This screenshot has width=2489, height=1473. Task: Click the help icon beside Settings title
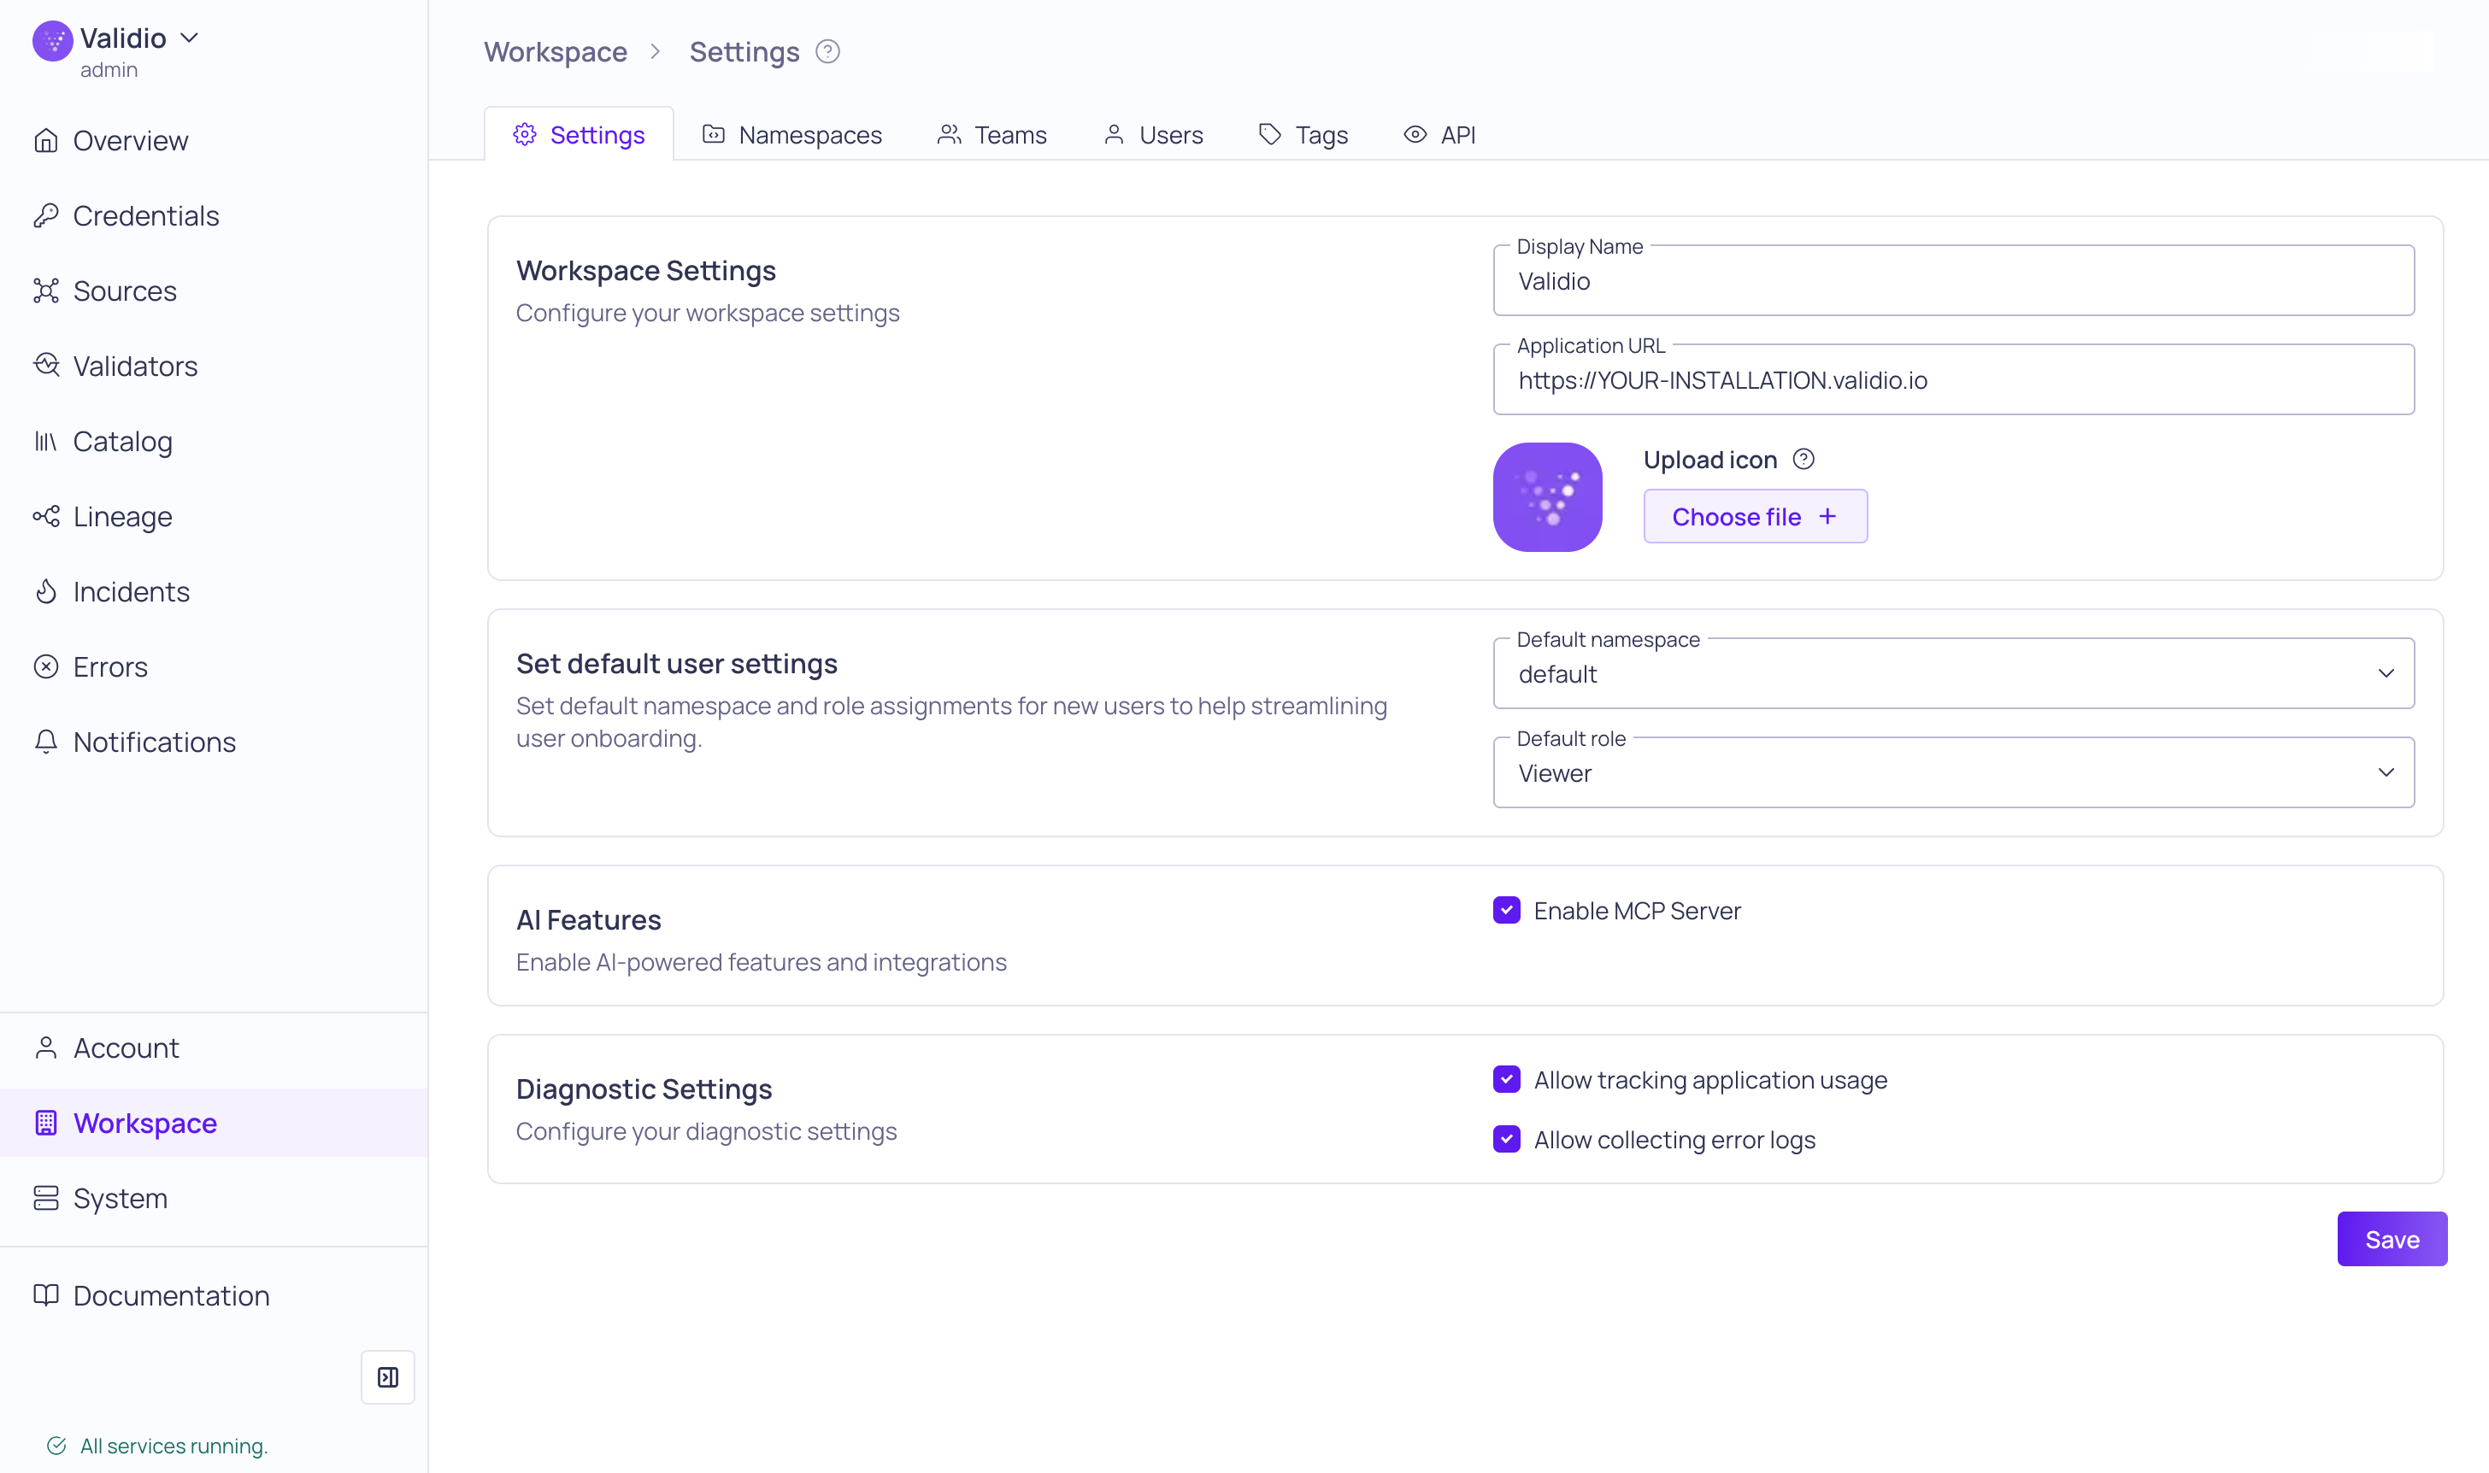pyautogui.click(x=827, y=51)
